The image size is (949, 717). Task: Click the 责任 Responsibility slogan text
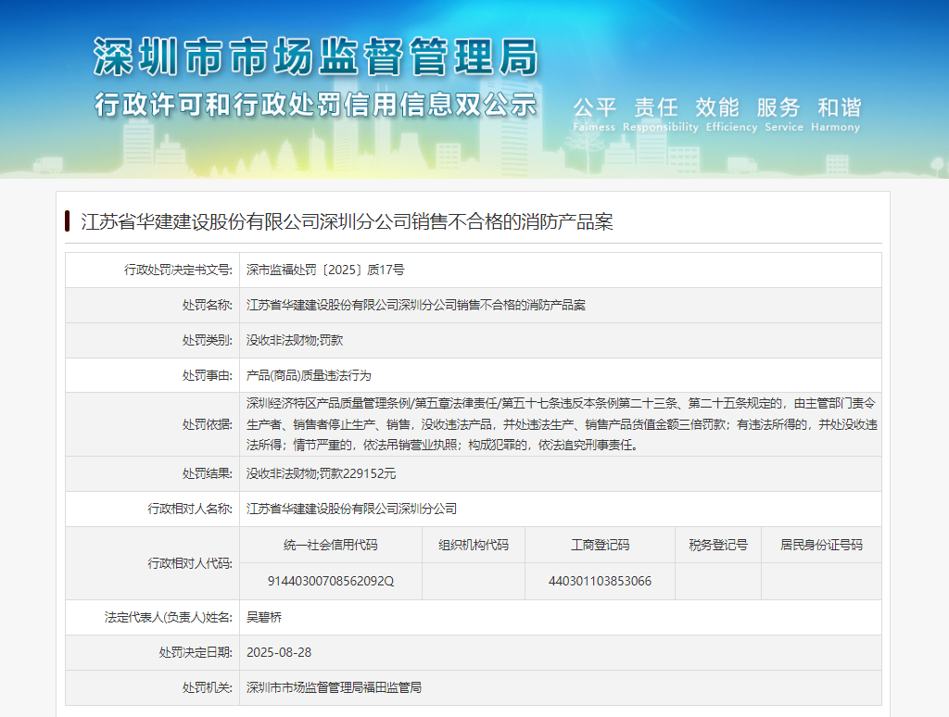[660, 114]
